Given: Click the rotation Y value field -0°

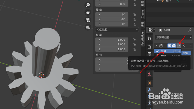Looking at the screenshot, I should click(112, 19).
